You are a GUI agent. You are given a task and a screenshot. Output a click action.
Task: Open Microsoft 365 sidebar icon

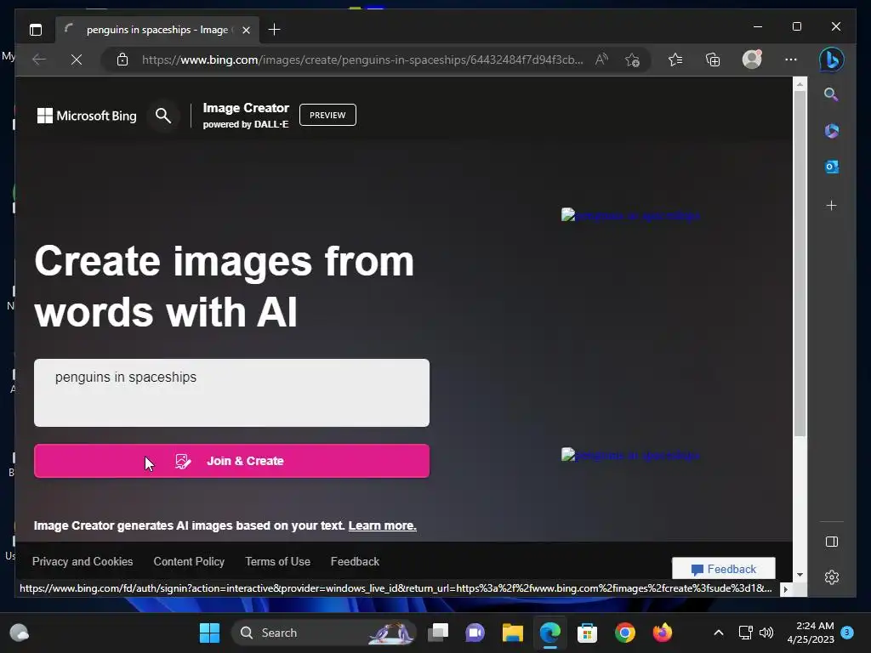[832, 131]
